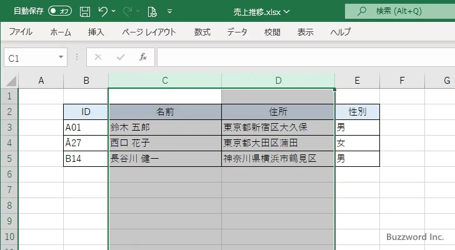Open Customize Quick Access Toolbar dropdown
Viewport: 455px width, 250px height.
[x=170, y=11]
